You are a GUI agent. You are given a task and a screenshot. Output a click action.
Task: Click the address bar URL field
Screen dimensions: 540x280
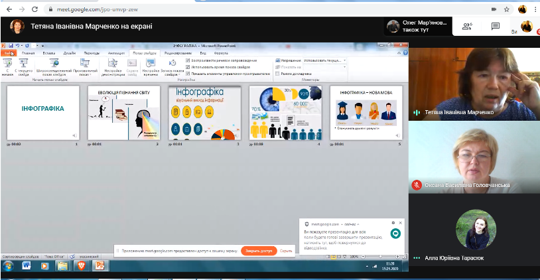[265, 9]
